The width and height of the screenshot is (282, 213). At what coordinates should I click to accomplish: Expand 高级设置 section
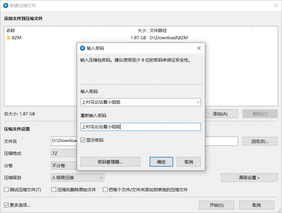(x=249, y=177)
